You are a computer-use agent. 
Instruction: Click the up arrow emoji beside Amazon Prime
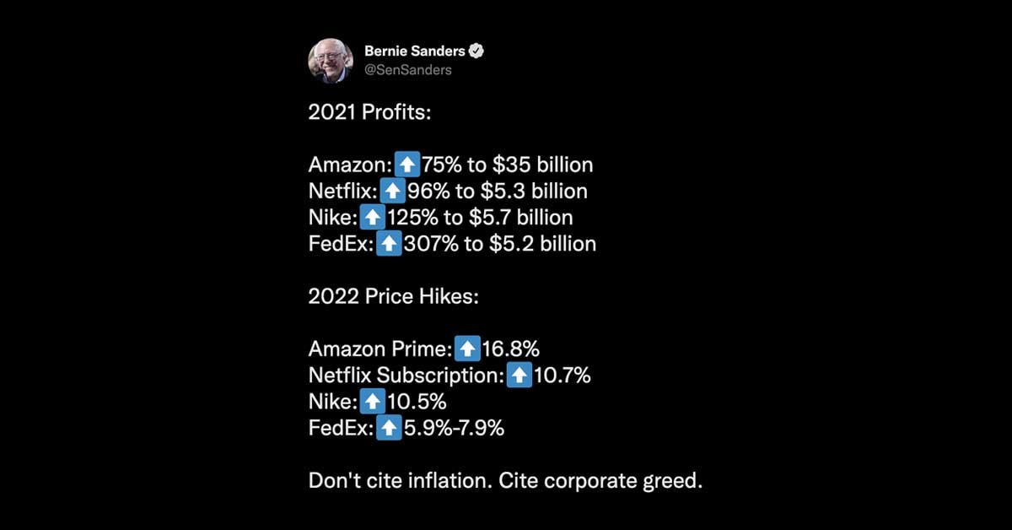click(x=467, y=348)
